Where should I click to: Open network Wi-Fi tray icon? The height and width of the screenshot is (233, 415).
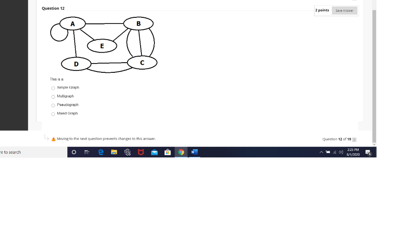click(x=334, y=152)
